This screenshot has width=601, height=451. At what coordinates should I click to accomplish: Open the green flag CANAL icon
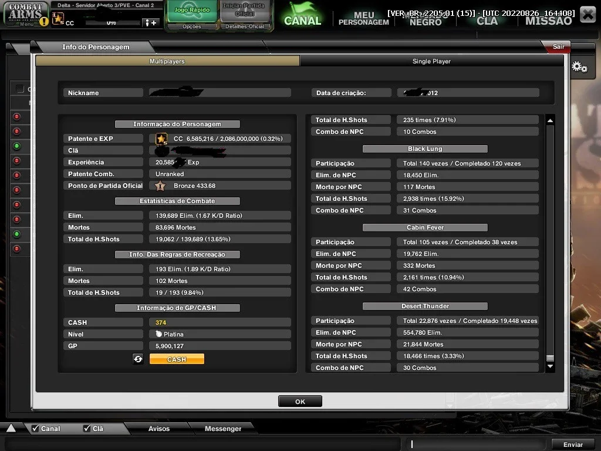(x=302, y=14)
